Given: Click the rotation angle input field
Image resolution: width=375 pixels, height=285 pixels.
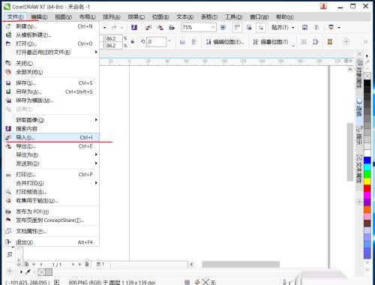Looking at the screenshot, I should [156, 42].
